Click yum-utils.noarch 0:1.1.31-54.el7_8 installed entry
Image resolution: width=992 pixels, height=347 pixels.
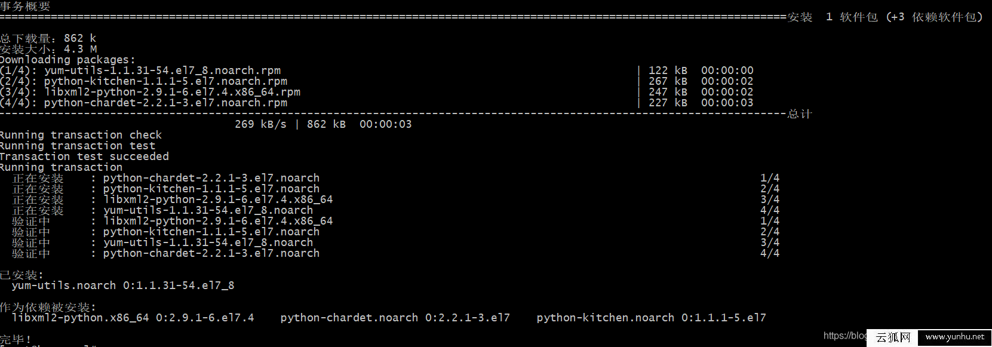tap(123, 286)
